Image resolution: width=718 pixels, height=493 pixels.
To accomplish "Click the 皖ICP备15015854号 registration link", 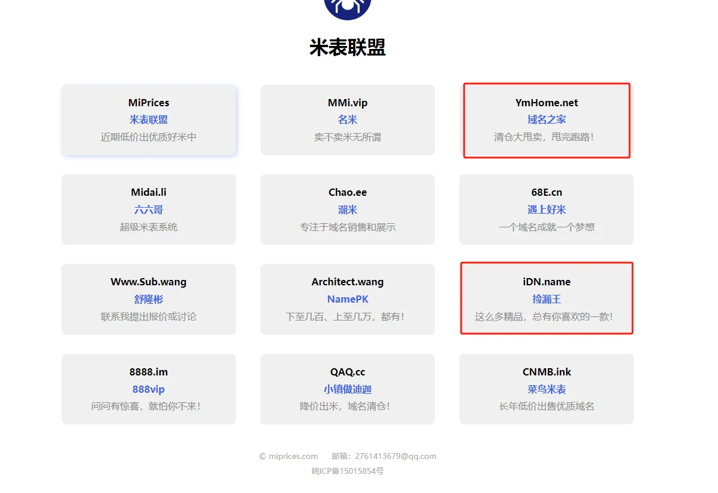I will [347, 472].
